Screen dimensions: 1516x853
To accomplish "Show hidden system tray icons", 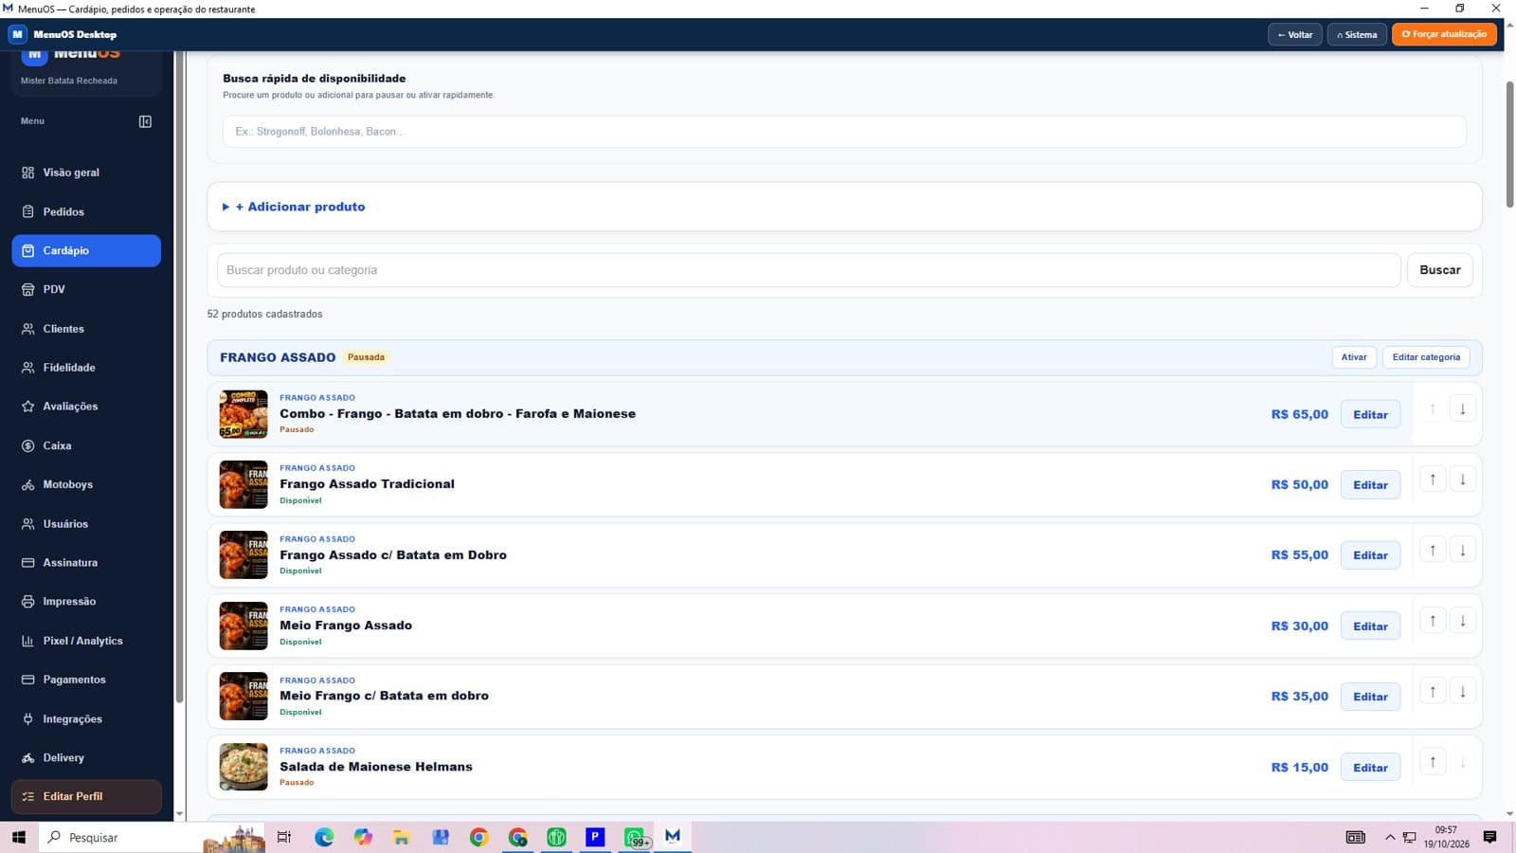I will (x=1390, y=837).
